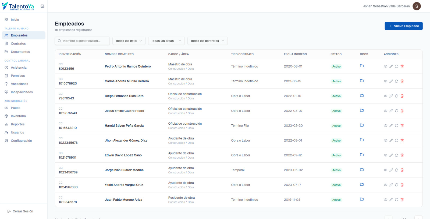Screen dimensions: 430x219
Task: View details of Pedro Antonio Ramos Quintero
Action: (385, 66)
